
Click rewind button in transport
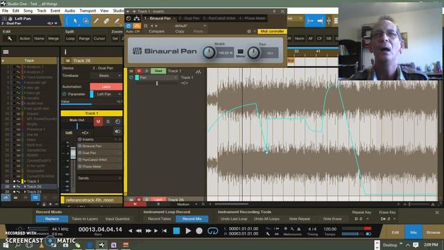click(139, 231)
